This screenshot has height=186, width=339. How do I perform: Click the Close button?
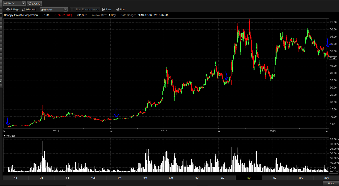[331, 183]
